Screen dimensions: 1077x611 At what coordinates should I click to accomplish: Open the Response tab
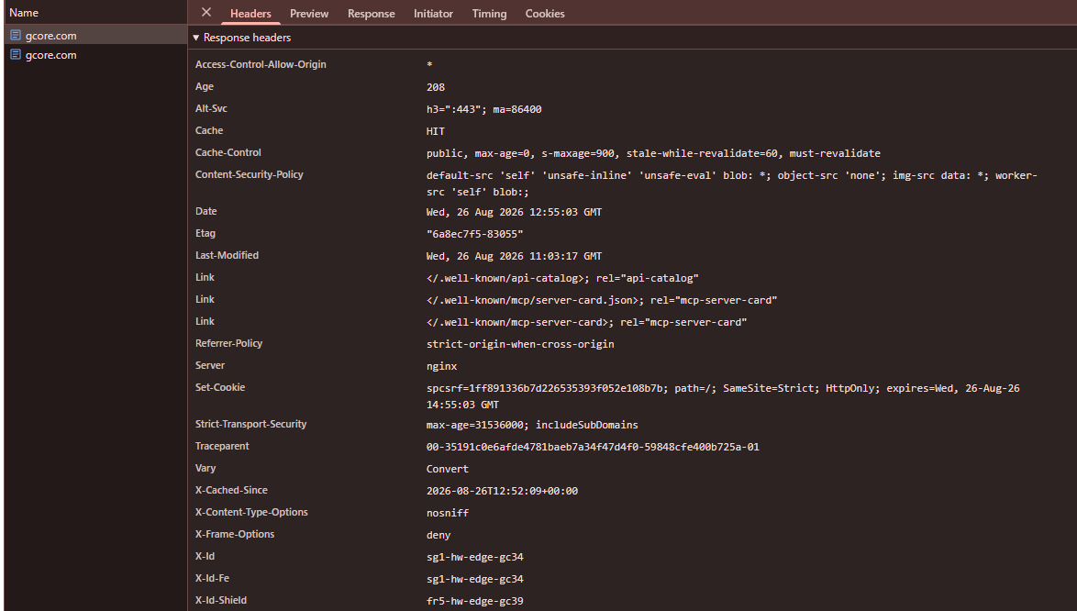371,14
